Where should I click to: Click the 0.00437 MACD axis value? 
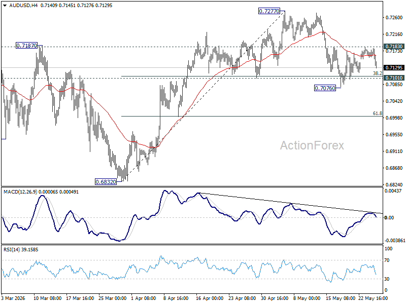393,191
